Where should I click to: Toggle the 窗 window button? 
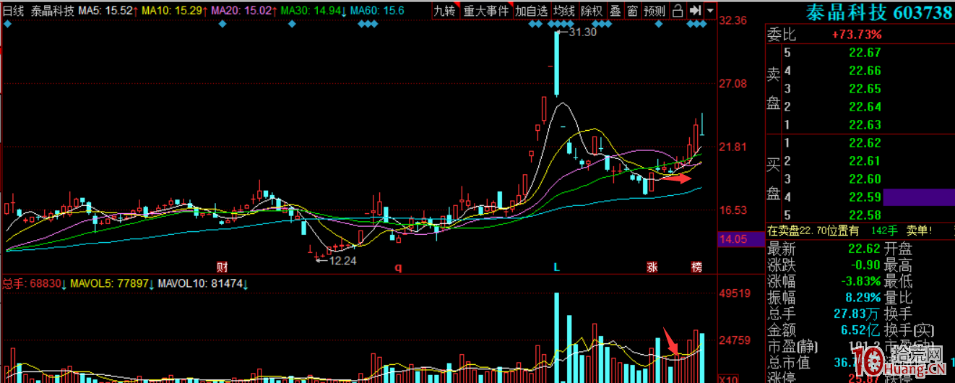pyautogui.click(x=632, y=11)
